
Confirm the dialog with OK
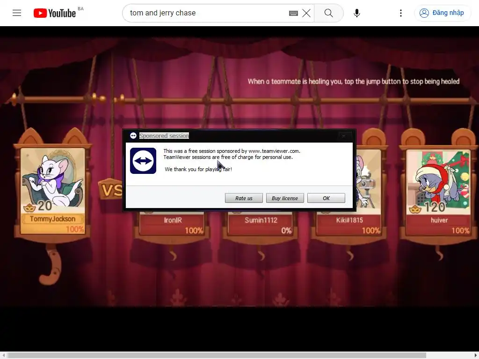click(326, 198)
